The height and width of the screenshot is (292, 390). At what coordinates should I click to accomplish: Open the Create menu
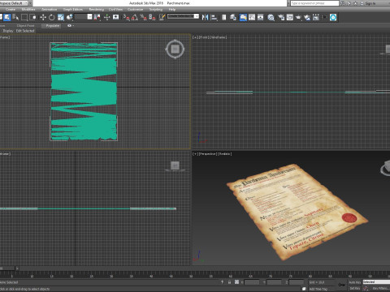pos(11,10)
